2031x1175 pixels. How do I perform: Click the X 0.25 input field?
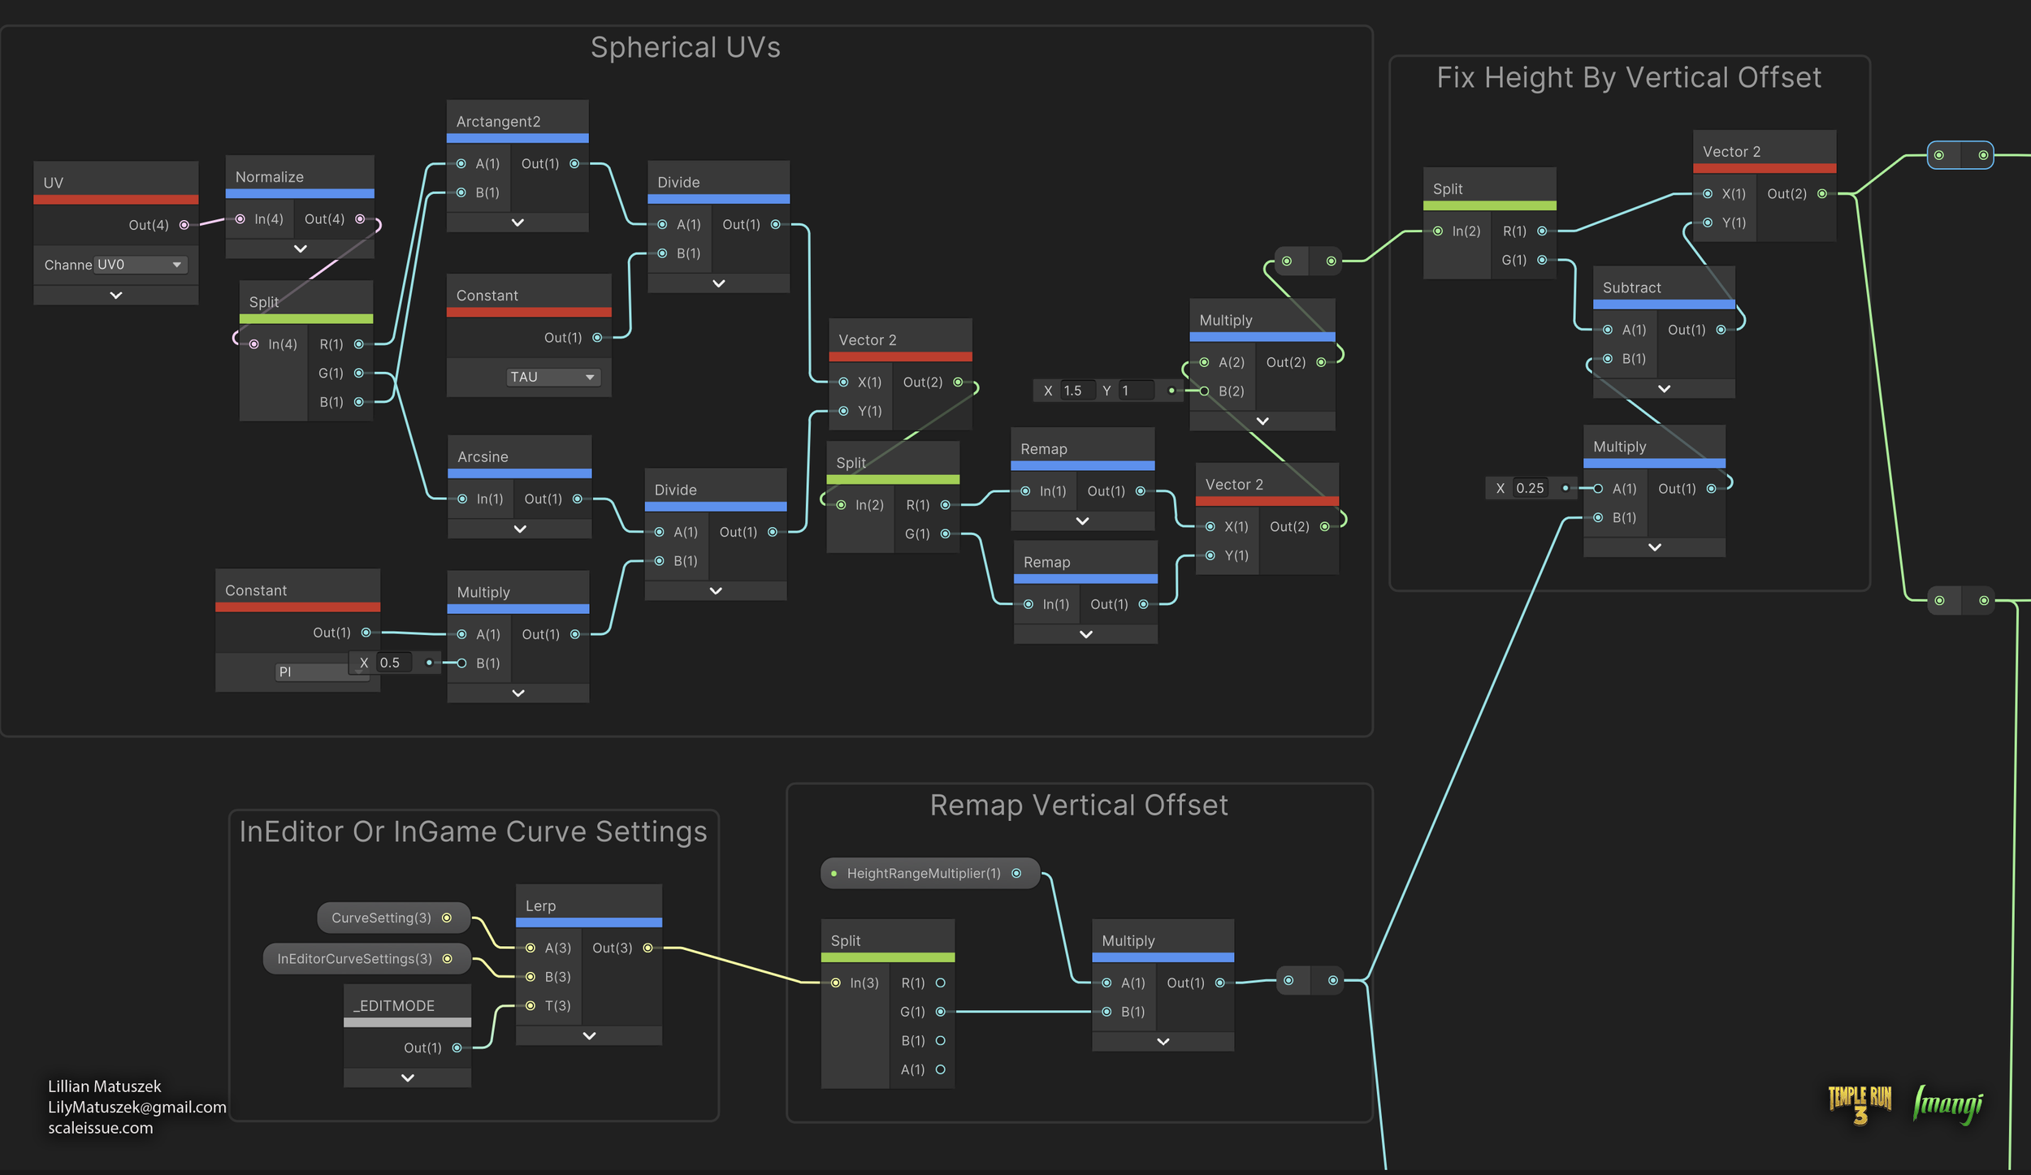[1530, 489]
